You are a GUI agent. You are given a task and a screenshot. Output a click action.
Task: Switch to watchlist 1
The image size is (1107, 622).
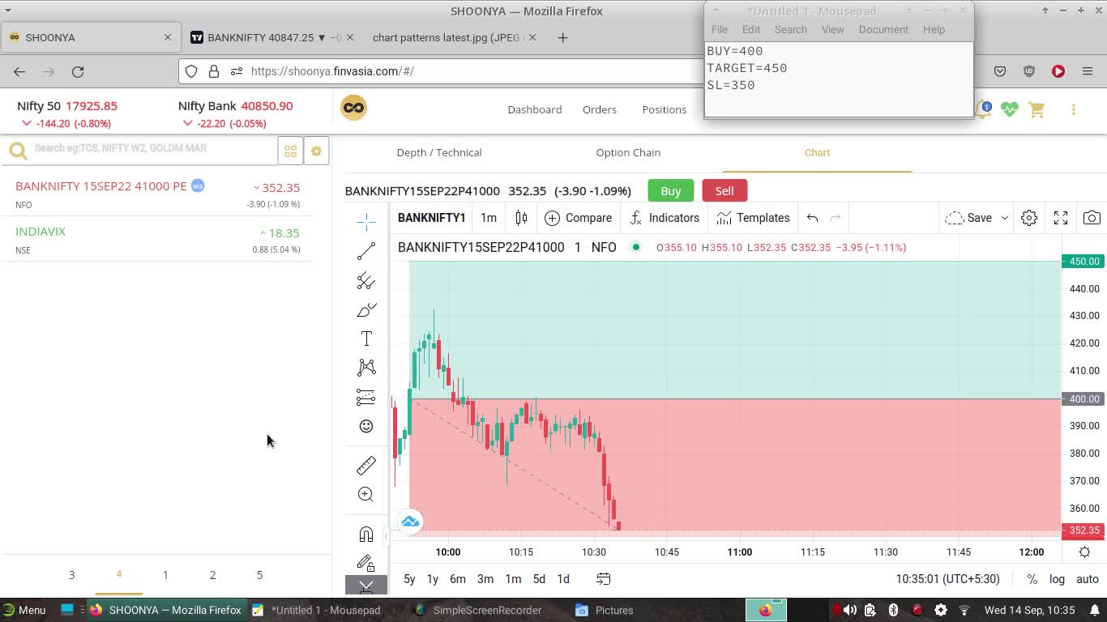point(165,574)
